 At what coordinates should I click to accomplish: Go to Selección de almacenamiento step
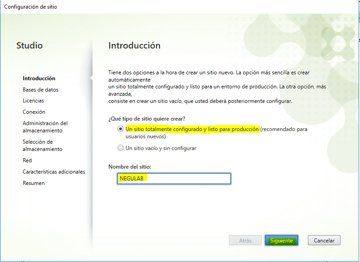43,146
